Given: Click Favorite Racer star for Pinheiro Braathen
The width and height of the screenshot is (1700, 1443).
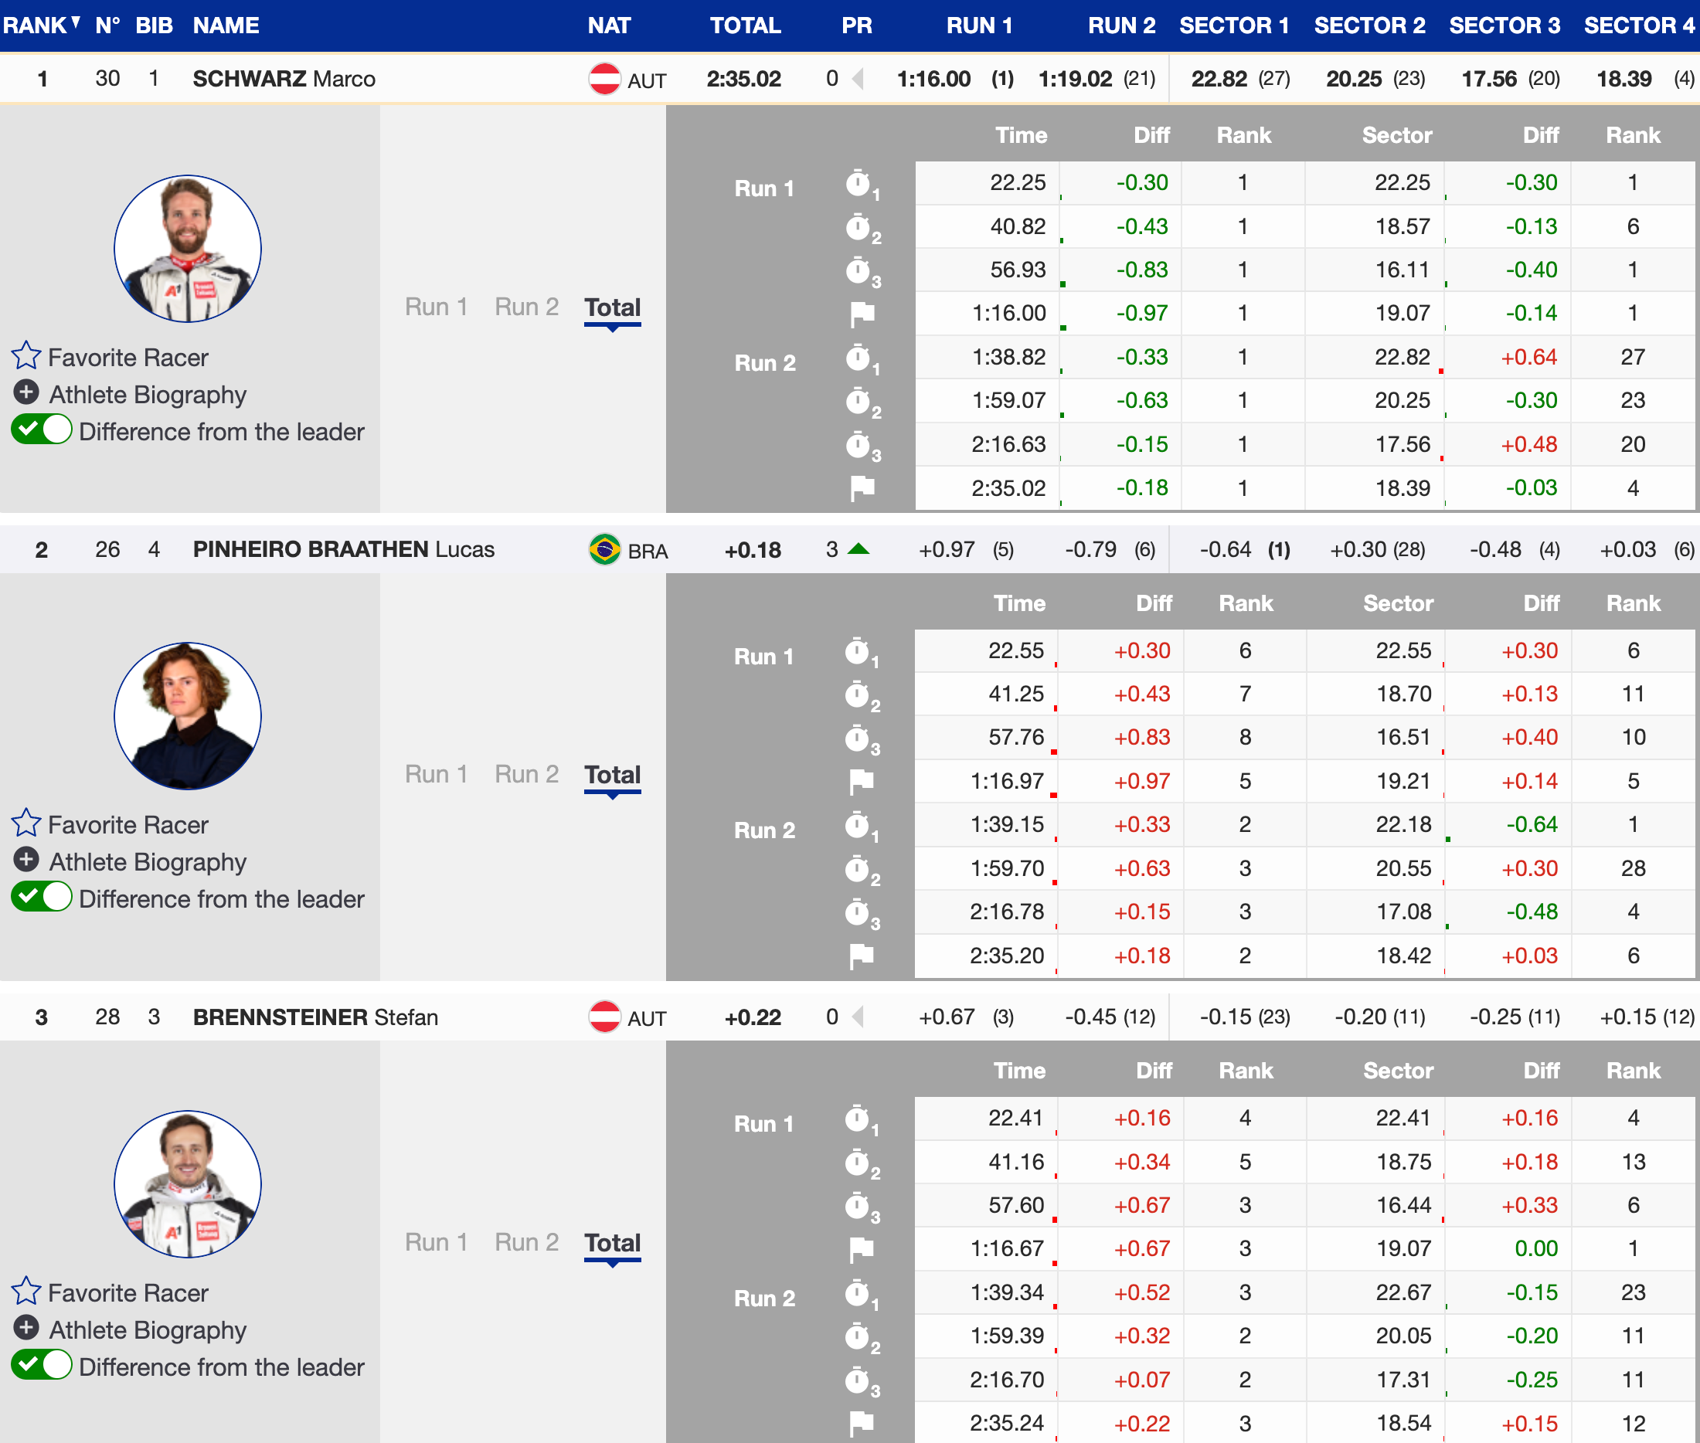Looking at the screenshot, I should click(x=26, y=823).
